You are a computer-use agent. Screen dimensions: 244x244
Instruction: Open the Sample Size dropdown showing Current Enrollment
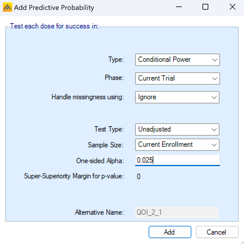(177, 144)
